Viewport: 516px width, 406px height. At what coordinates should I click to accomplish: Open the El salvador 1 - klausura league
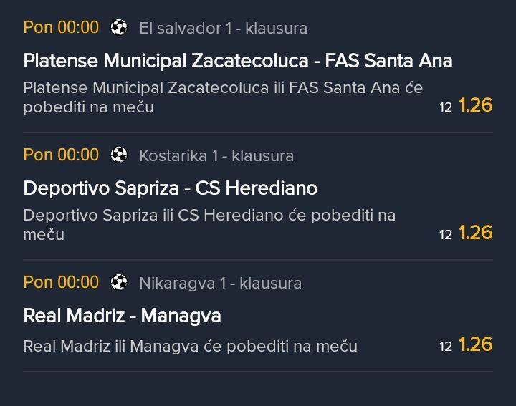tap(223, 29)
